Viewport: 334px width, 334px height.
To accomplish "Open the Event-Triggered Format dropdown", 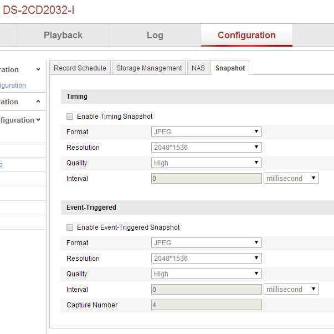I will pos(206,243).
